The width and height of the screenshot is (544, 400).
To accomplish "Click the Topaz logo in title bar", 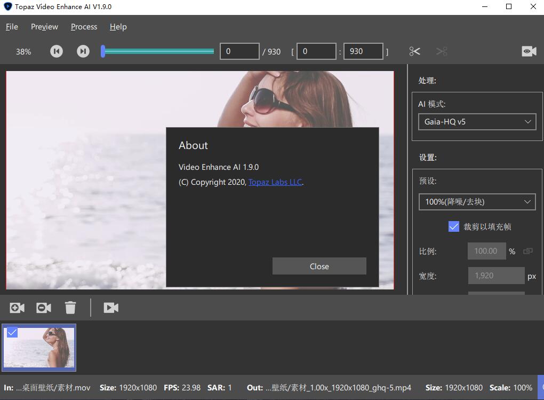I will click(x=7, y=6).
